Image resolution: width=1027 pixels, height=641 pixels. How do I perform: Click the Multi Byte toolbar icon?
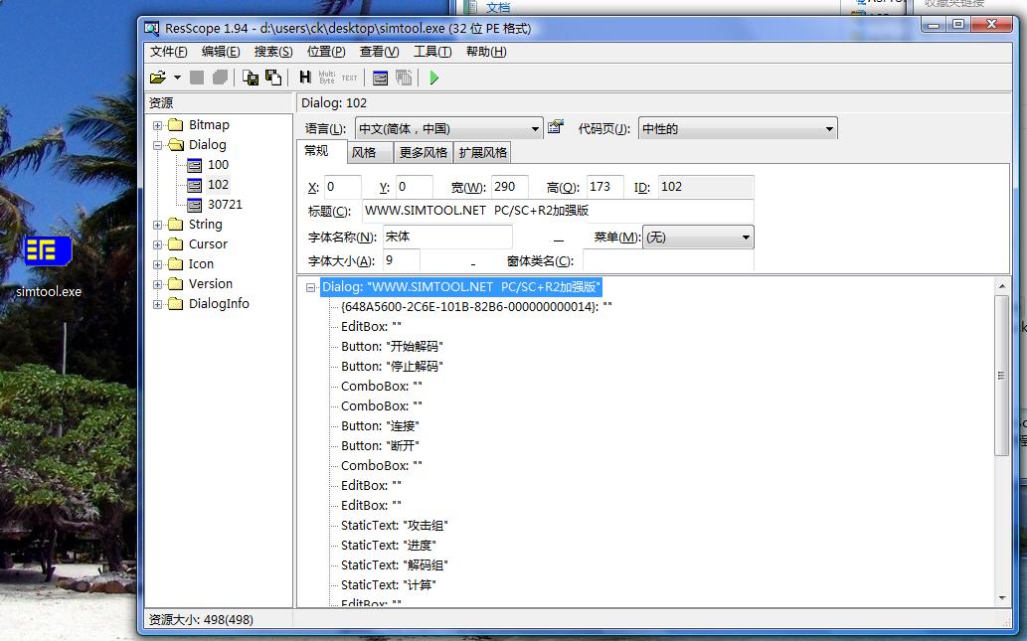(327, 78)
